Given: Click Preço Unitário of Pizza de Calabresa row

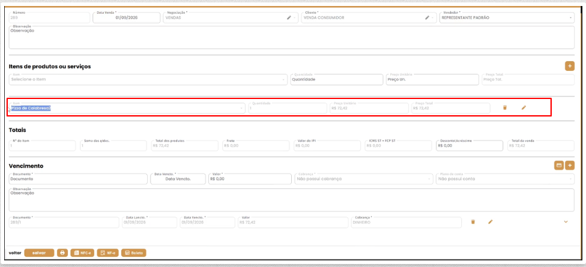Looking at the screenshot, I should (369, 108).
